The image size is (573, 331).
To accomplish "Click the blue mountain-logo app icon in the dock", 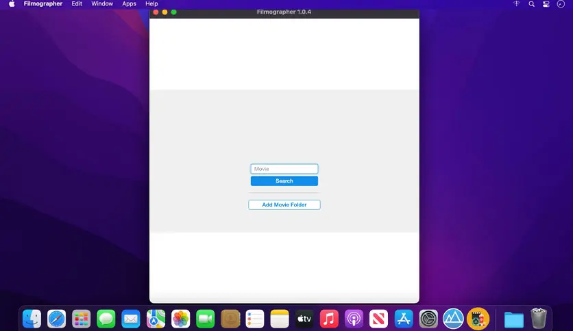I will pos(453,319).
